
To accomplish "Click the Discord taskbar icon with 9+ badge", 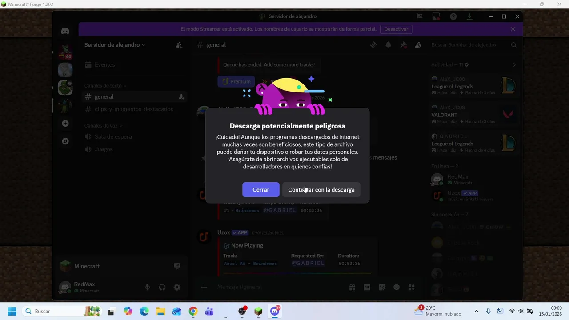I will [x=275, y=311].
